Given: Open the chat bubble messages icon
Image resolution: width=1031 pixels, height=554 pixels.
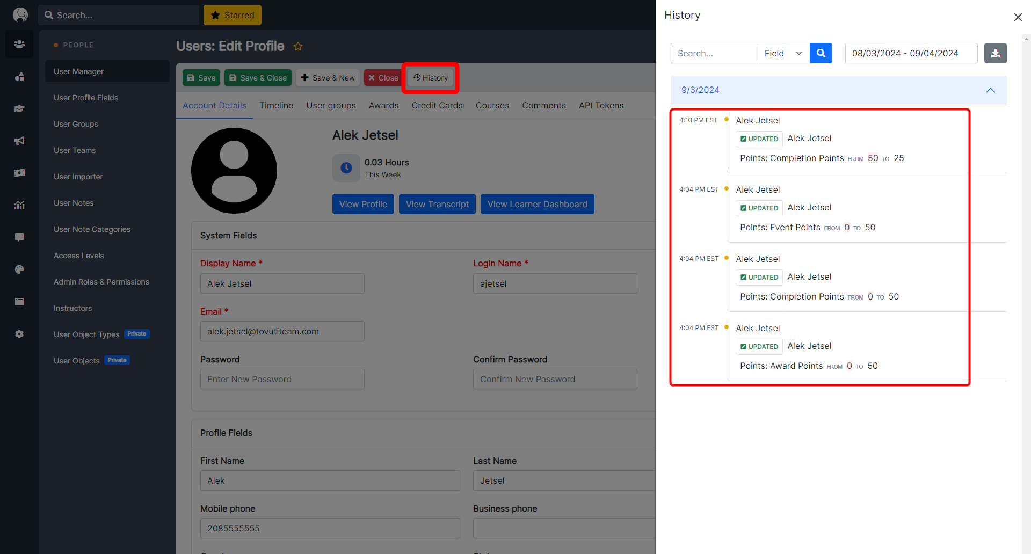Looking at the screenshot, I should [x=19, y=237].
